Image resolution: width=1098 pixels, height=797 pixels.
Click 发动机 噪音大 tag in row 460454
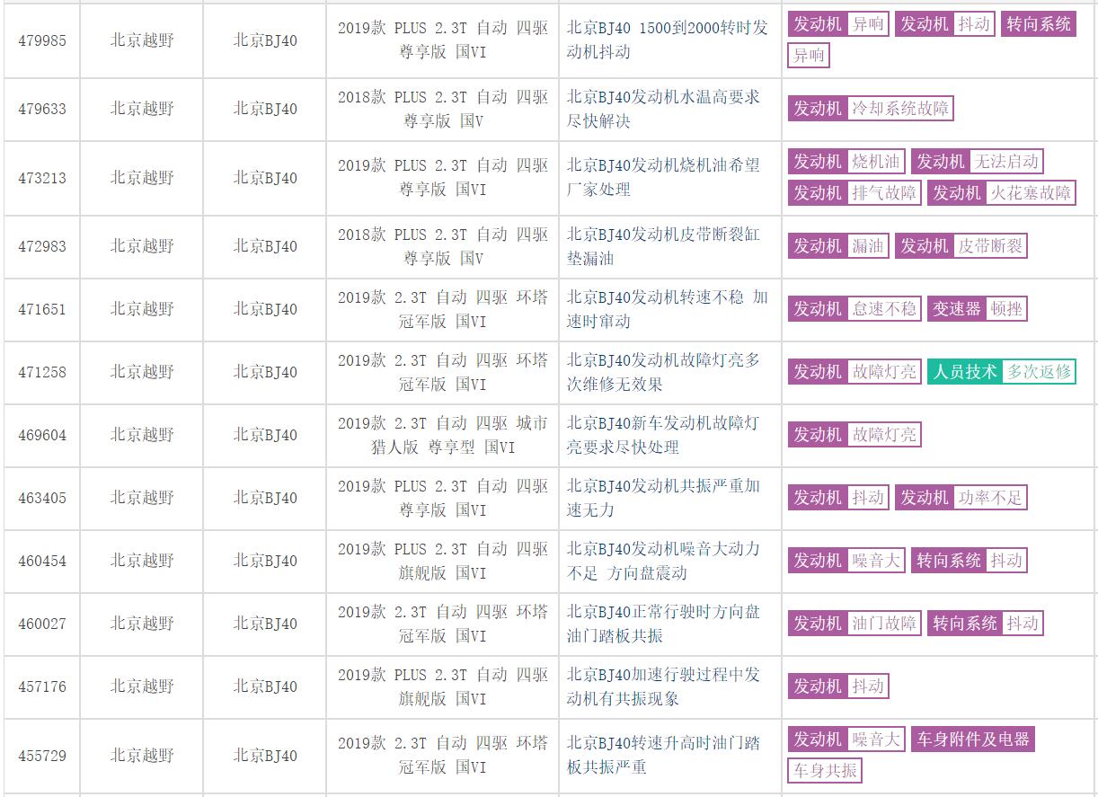(846, 561)
